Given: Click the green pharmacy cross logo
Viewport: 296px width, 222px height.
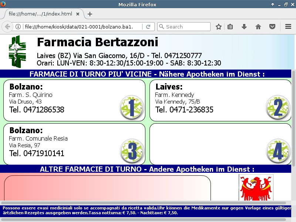Looking at the screenshot, I should pos(17,51).
